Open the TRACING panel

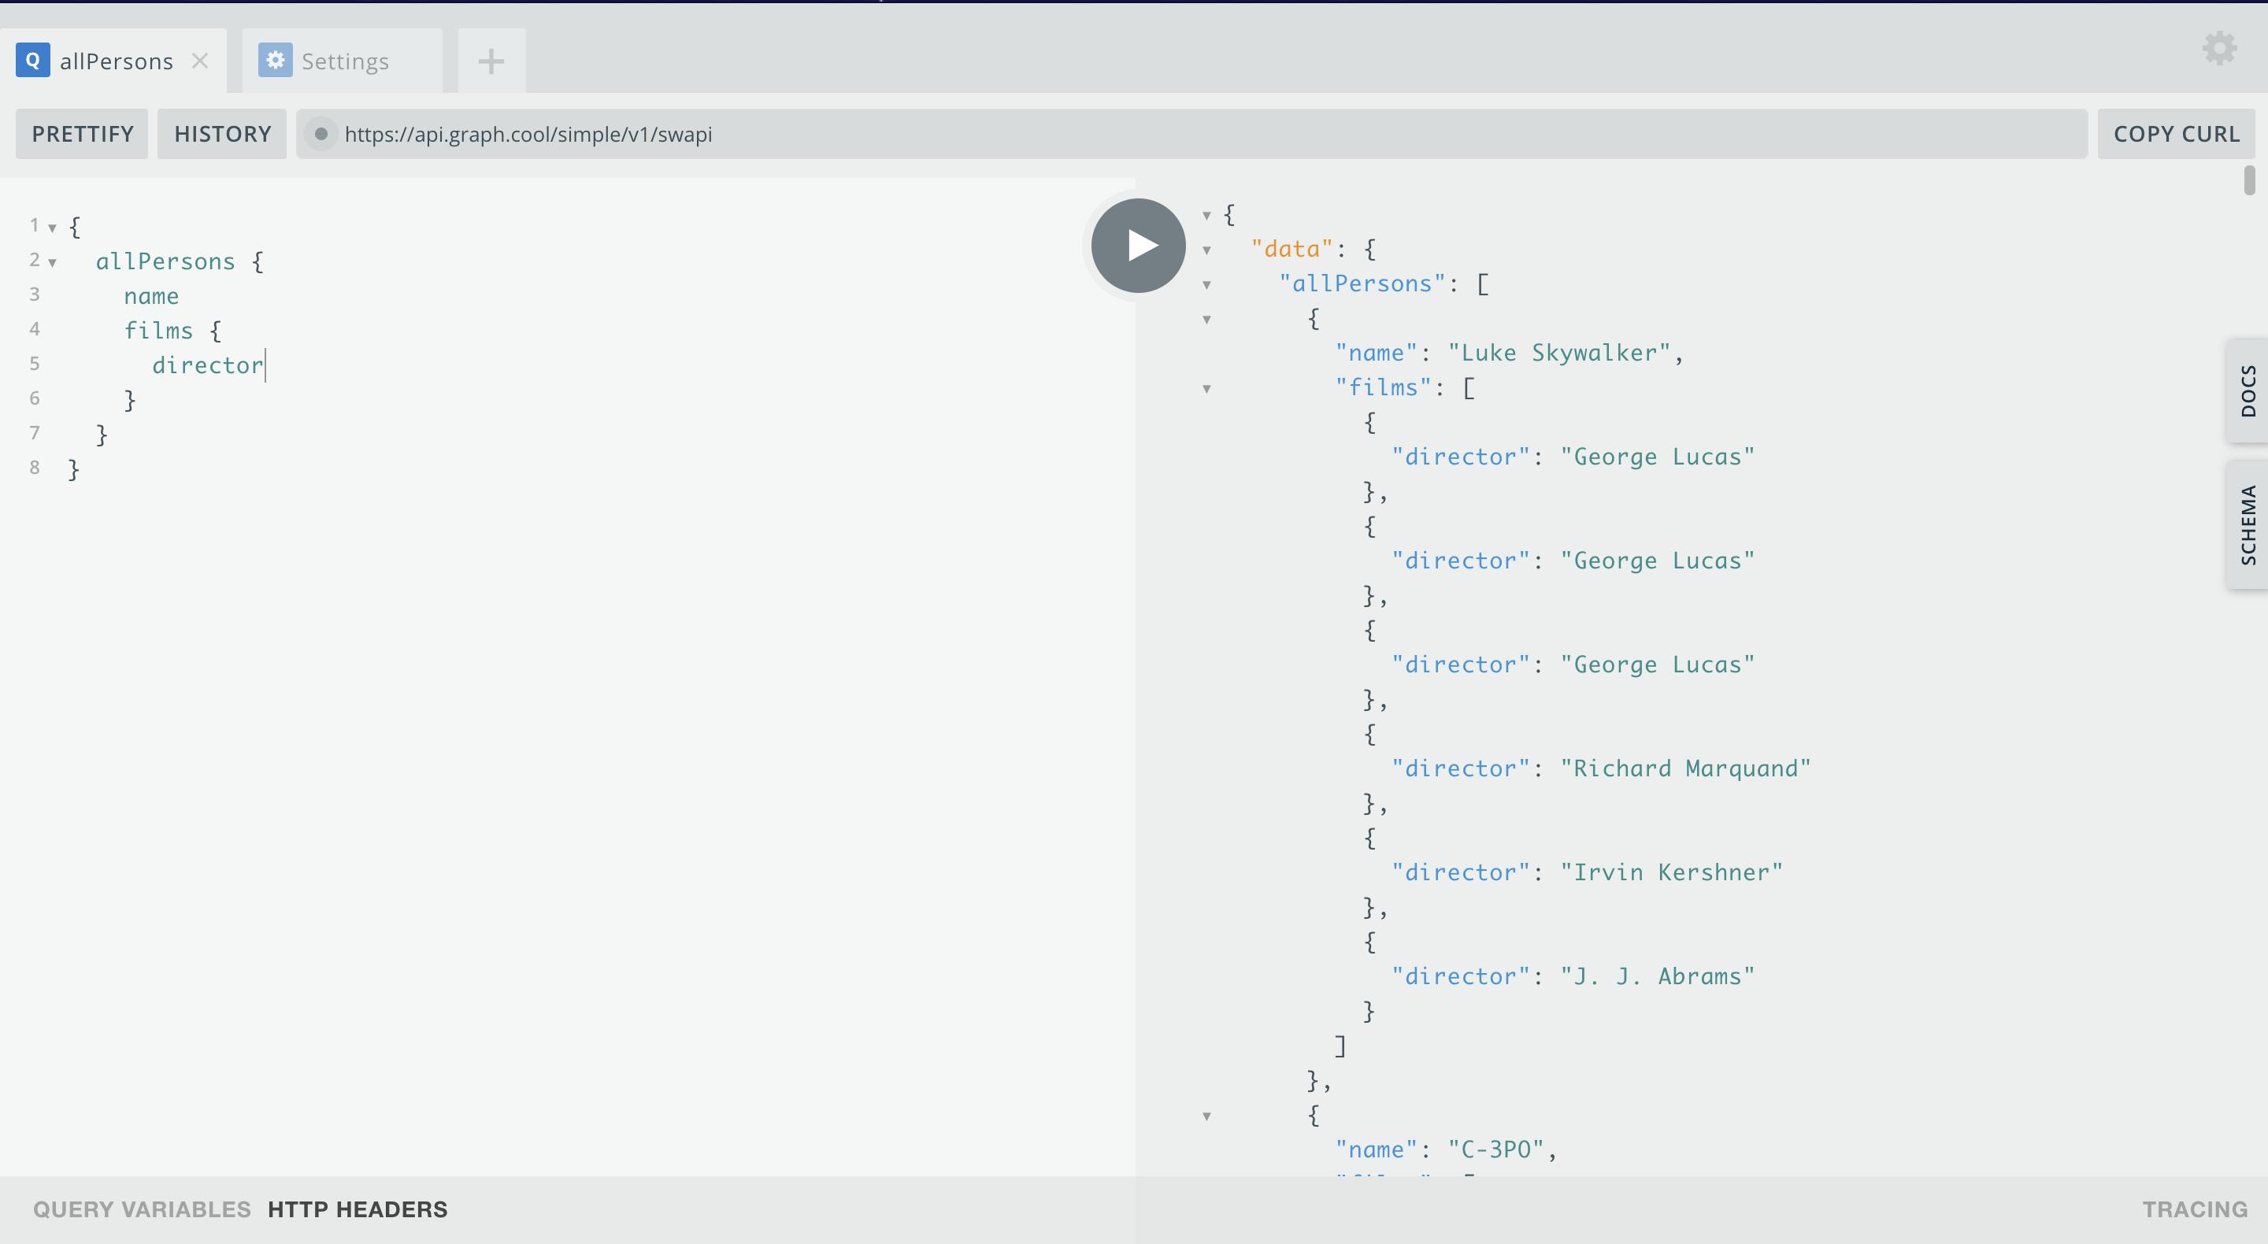click(2194, 1209)
